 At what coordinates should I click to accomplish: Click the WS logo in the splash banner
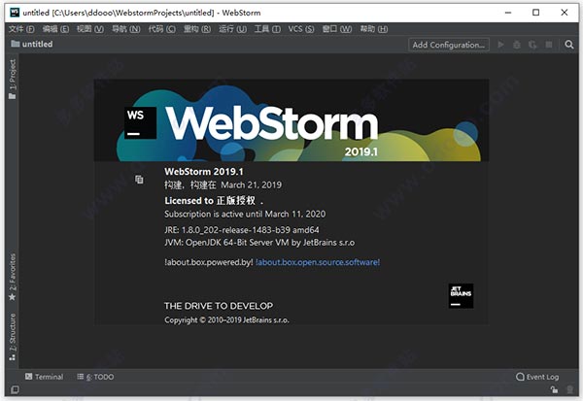click(x=140, y=123)
